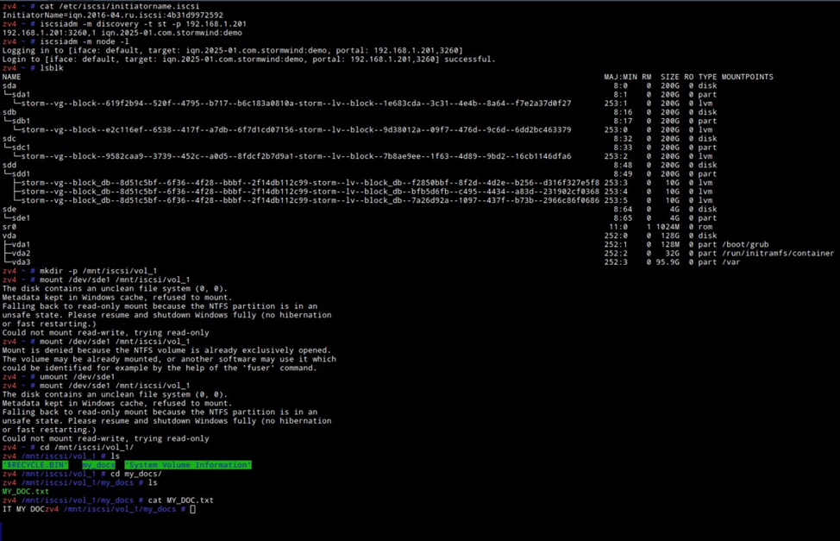Click the InitiatorName iqn line
The image size is (840, 541).
[x=112, y=15]
